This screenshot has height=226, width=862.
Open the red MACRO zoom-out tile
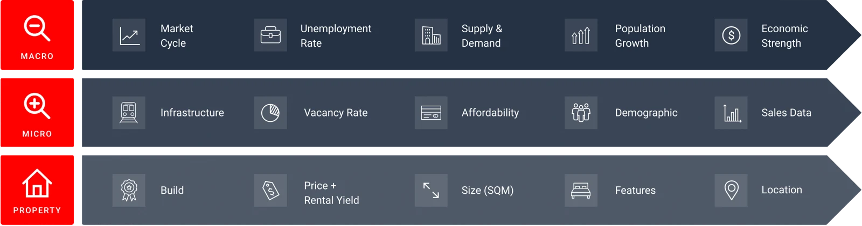(x=37, y=35)
